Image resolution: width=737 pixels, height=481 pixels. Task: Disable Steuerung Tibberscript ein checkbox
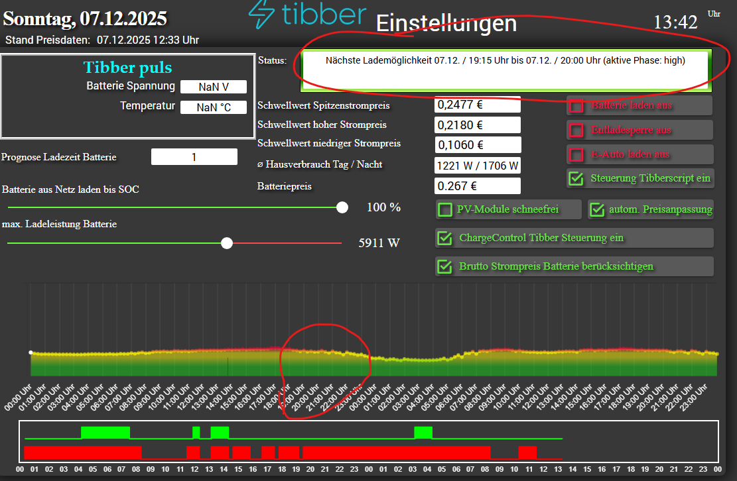pos(576,178)
